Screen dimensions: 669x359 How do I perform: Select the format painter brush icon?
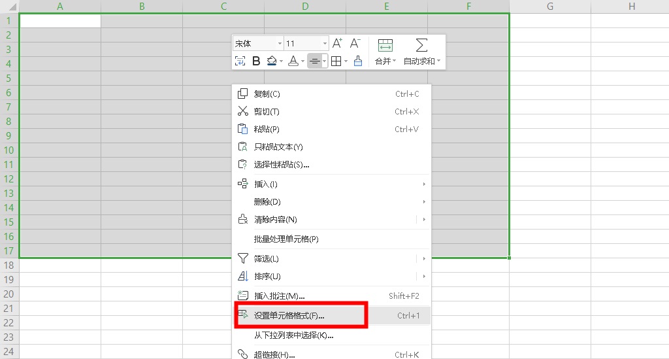pos(358,61)
